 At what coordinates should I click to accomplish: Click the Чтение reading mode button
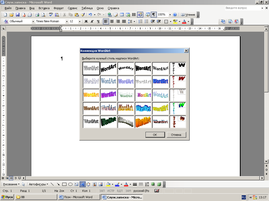(188, 15)
